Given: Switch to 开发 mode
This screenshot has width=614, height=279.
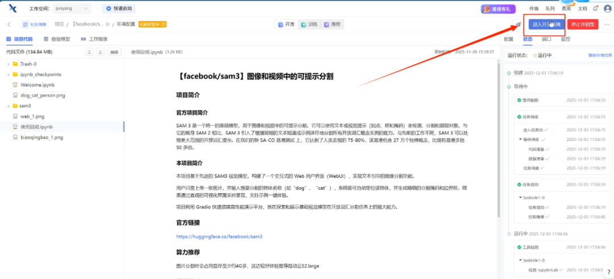Looking at the screenshot, I should click(286, 24).
